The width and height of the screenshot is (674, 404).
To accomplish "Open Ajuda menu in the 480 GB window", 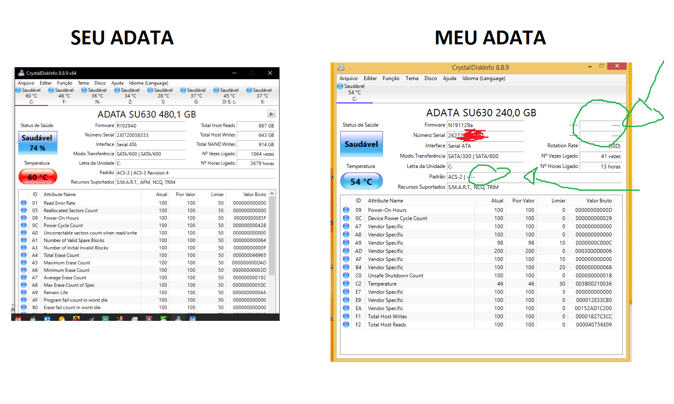I will [117, 83].
